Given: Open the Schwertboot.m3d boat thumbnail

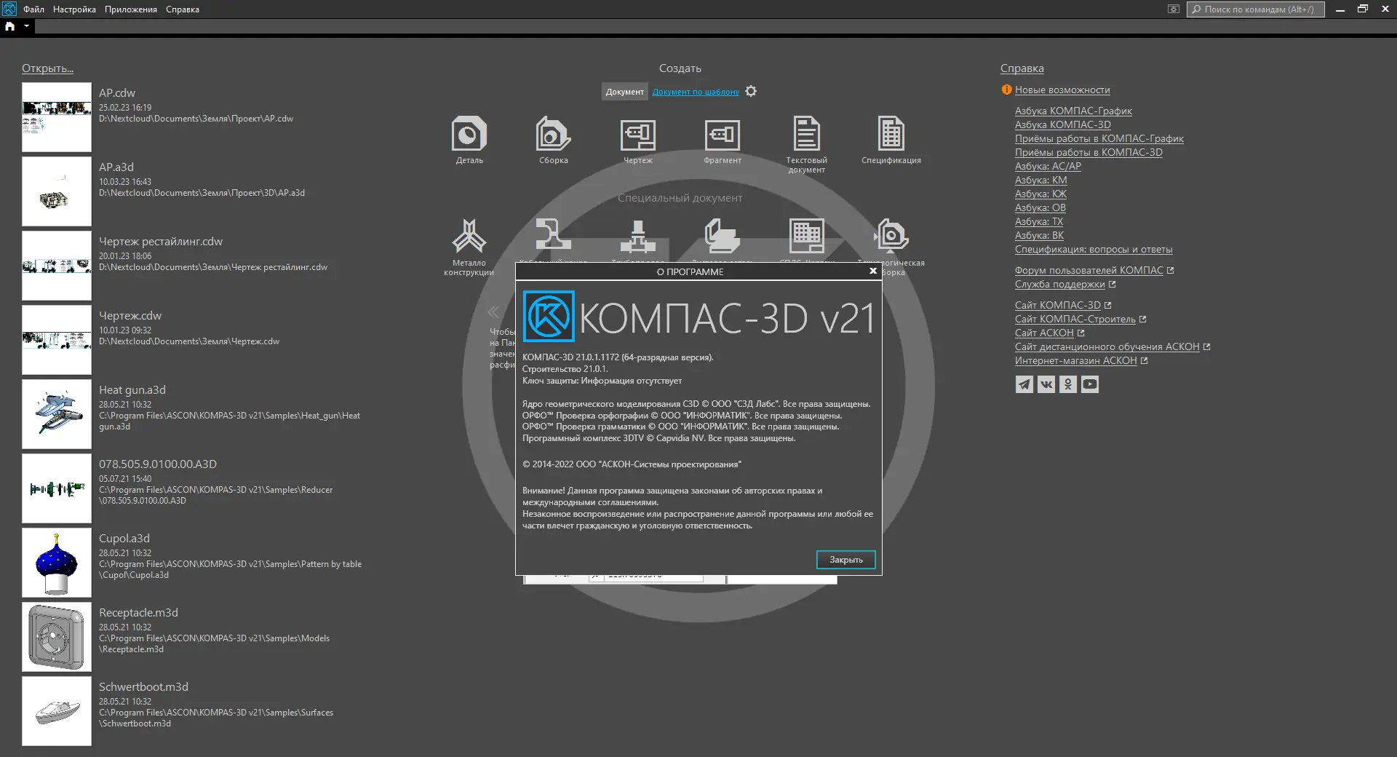Looking at the screenshot, I should point(57,711).
